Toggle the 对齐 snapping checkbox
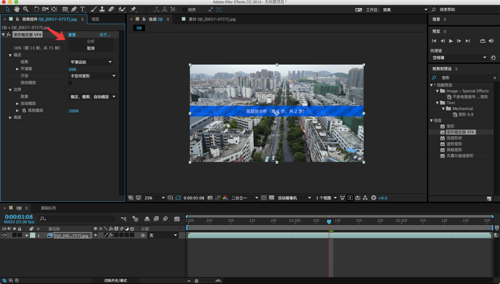The height and width of the screenshot is (284, 500). coord(184,10)
